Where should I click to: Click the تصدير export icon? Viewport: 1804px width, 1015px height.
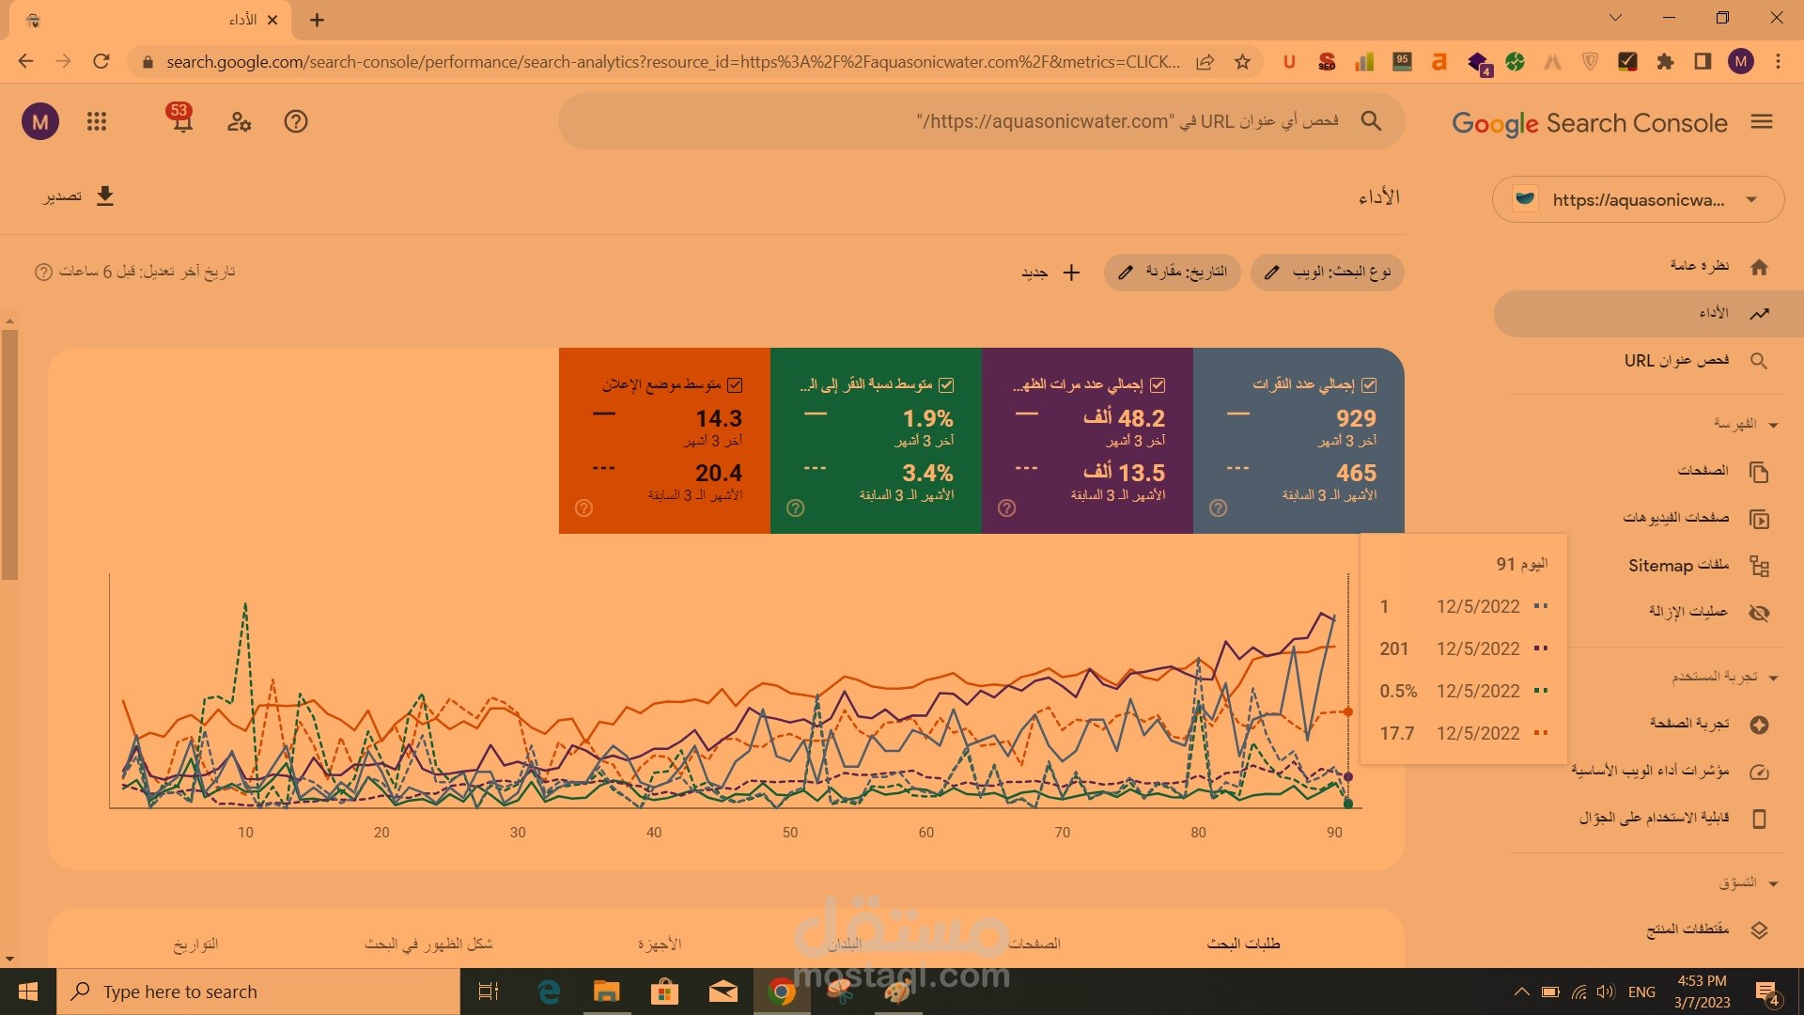tap(105, 195)
